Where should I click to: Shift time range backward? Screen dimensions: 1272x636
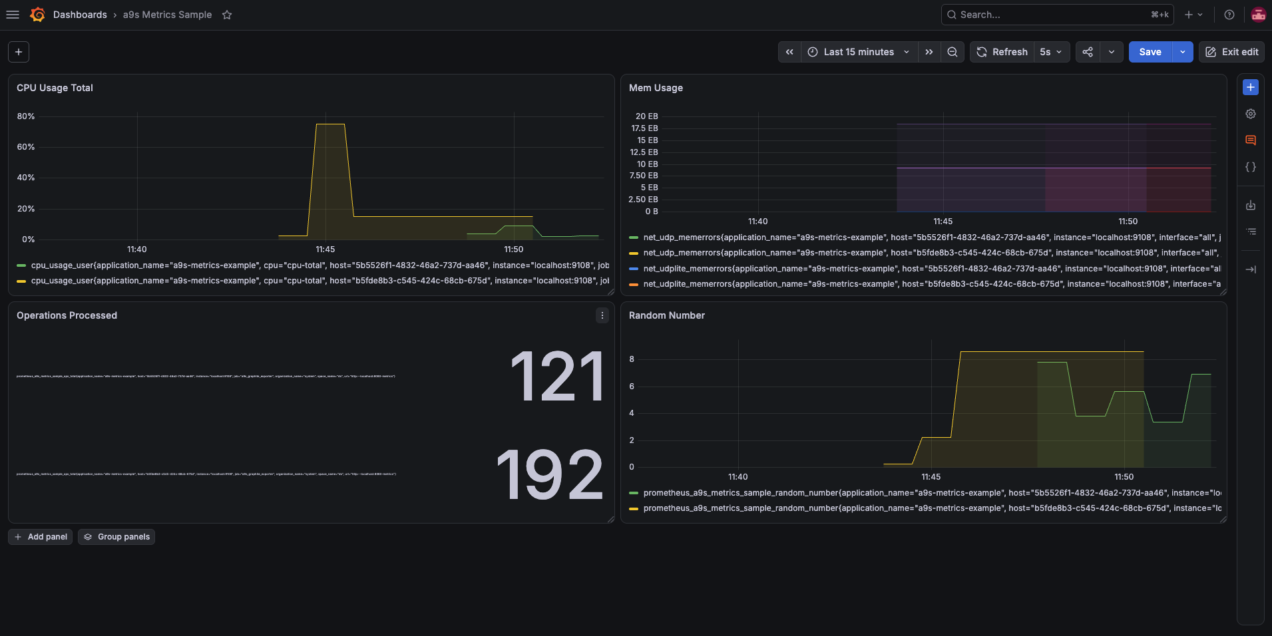(789, 52)
